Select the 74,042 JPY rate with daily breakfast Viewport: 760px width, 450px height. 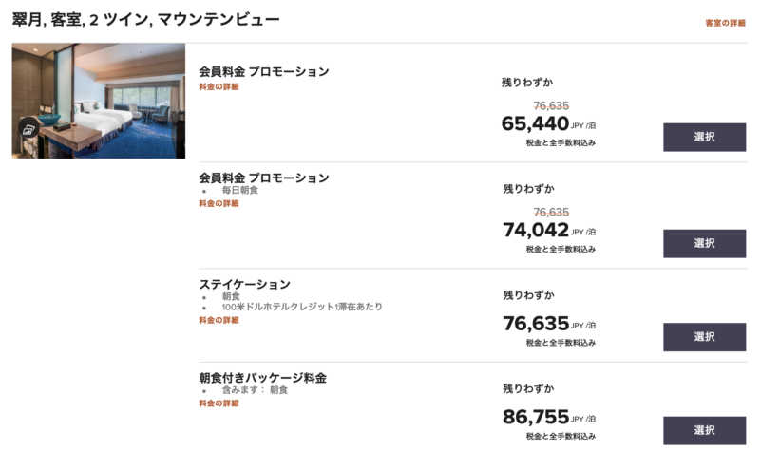click(x=704, y=244)
